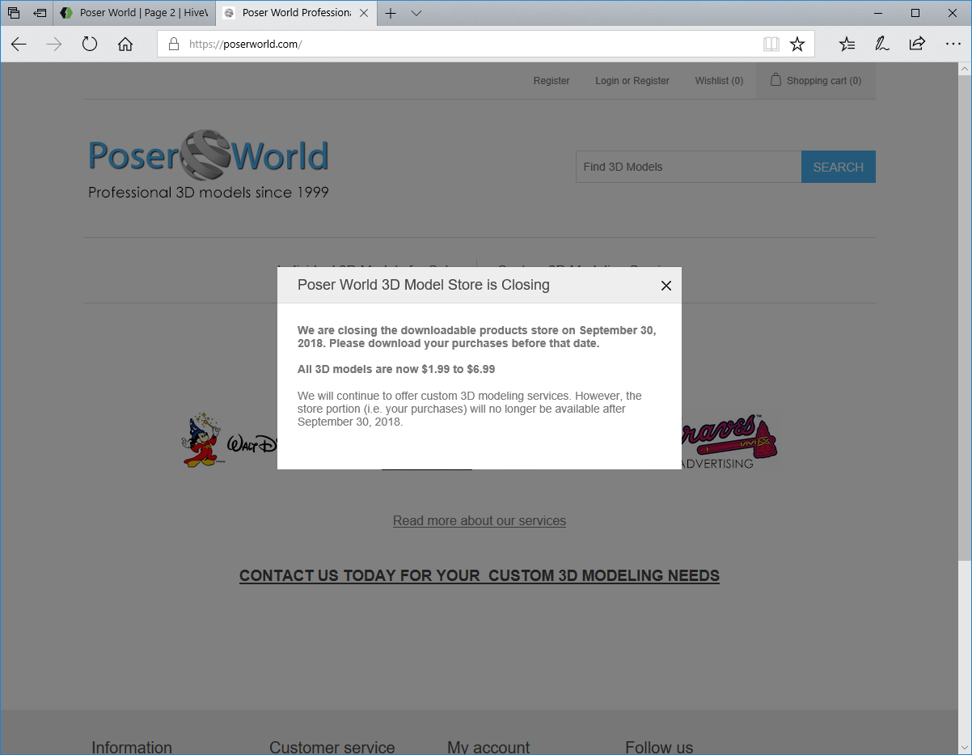
Task: Open the Wishlist (0) link
Action: pos(719,81)
